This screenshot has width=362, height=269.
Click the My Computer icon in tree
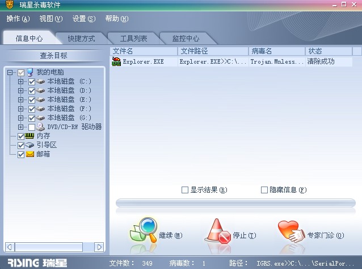pos(30,72)
